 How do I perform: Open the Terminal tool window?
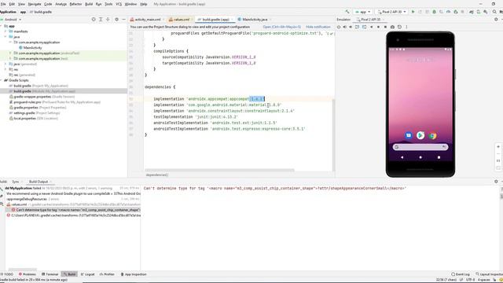[x=50, y=274]
